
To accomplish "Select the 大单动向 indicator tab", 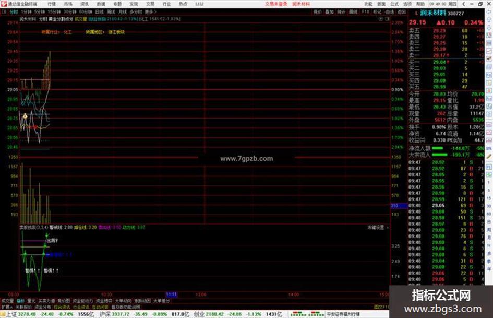I will click(123, 301).
